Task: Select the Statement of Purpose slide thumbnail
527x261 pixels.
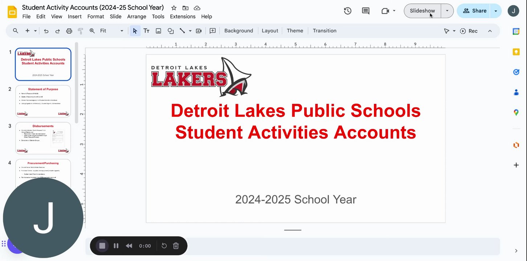Action: [43, 101]
